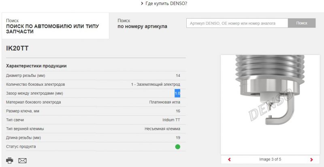Click the green product status indicator
The image size is (324, 167).
tap(177, 147)
